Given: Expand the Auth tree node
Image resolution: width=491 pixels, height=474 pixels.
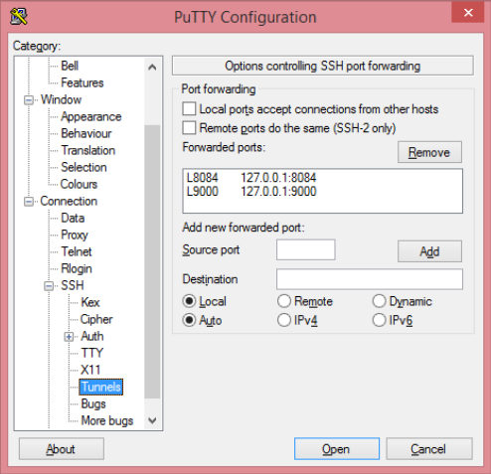Looking at the screenshot, I should coord(69,337).
